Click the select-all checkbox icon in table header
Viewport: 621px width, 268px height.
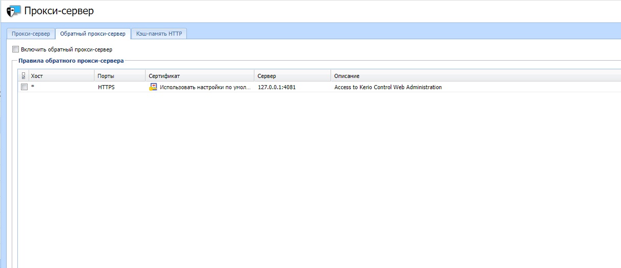coord(23,76)
